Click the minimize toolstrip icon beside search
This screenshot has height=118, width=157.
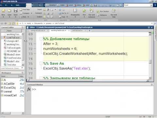click(x=155, y=5)
